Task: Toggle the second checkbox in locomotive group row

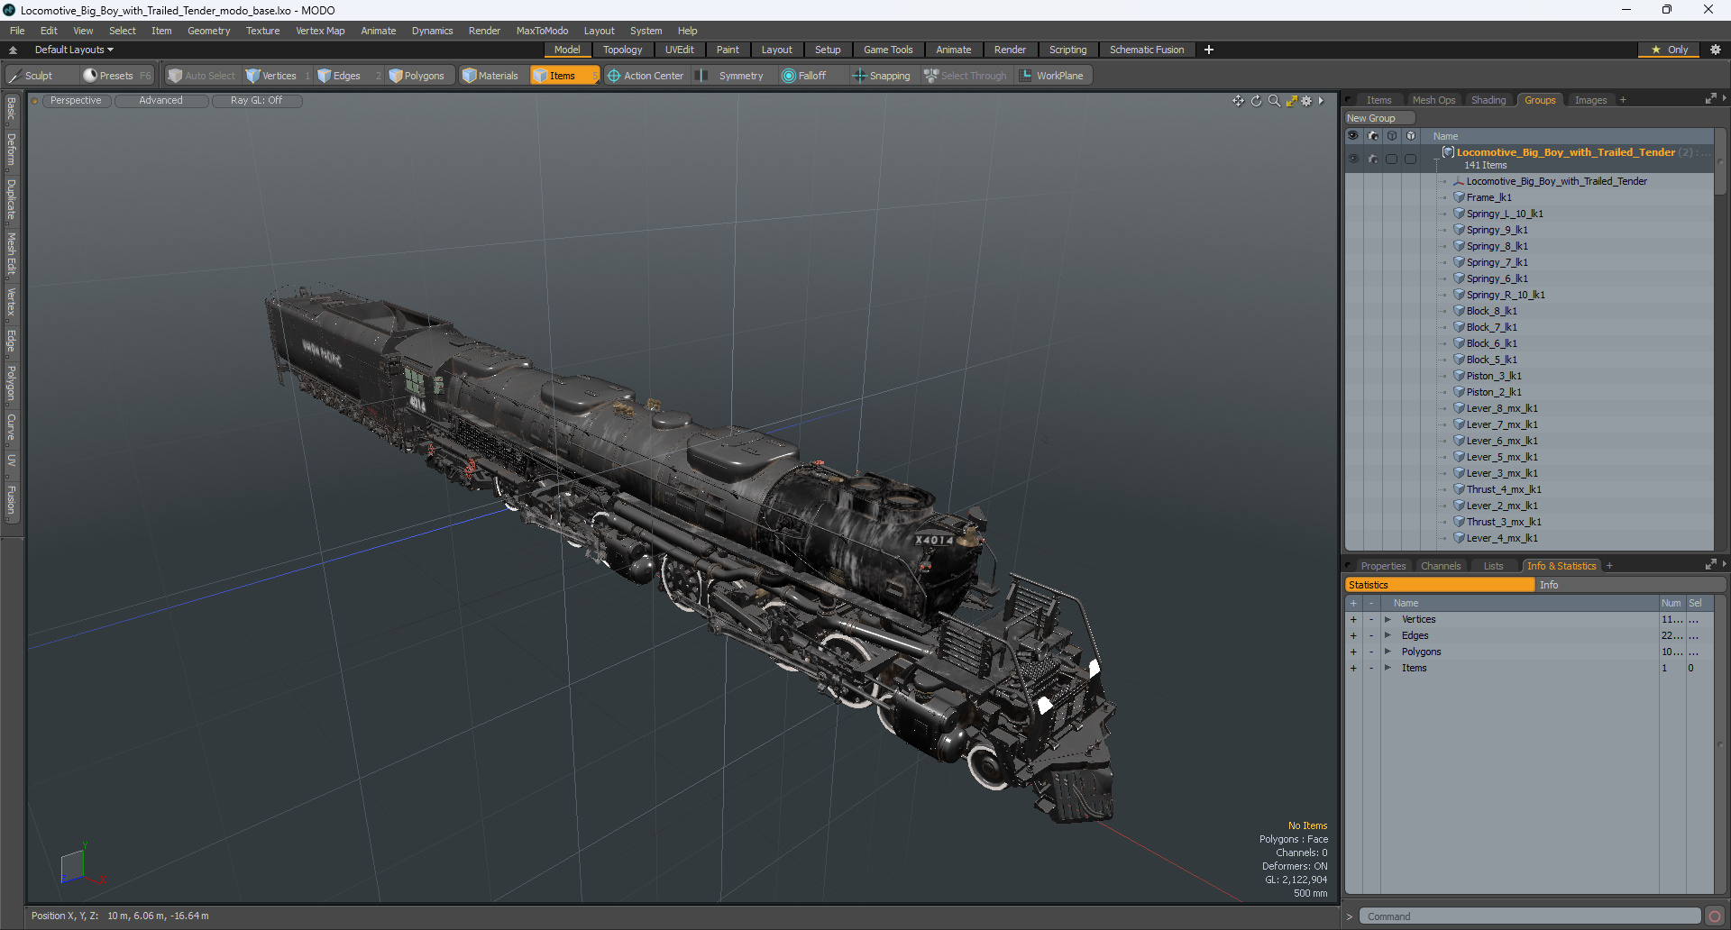Action: (x=1411, y=159)
